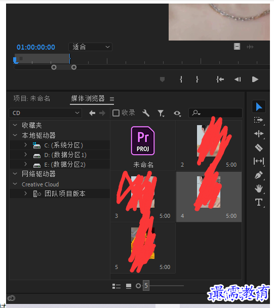Click the left zoom scroll bar handle

coord(54,67)
